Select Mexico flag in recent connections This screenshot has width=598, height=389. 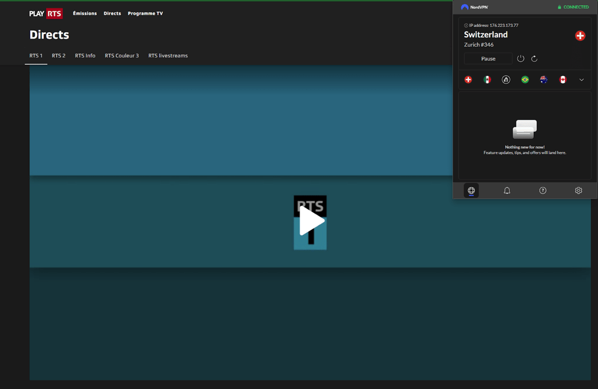[x=487, y=79]
